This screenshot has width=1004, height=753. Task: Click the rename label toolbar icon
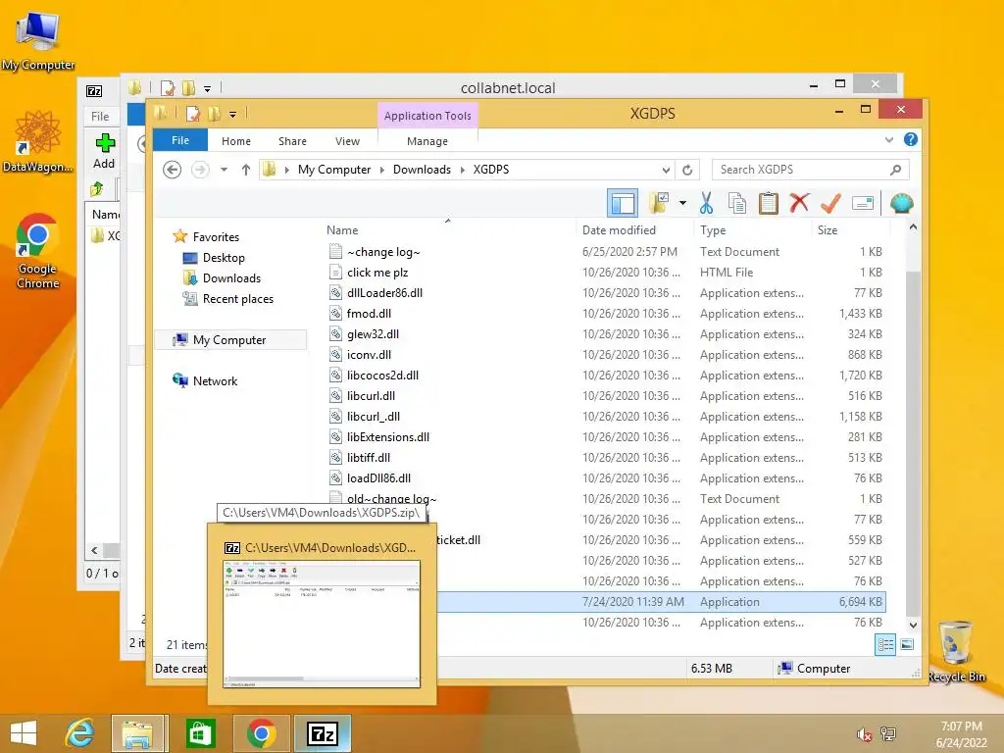click(863, 204)
